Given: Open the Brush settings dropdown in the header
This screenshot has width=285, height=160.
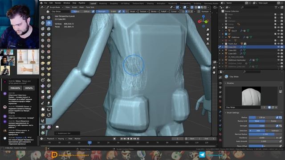Looking at the screenshot, I should (134, 12).
